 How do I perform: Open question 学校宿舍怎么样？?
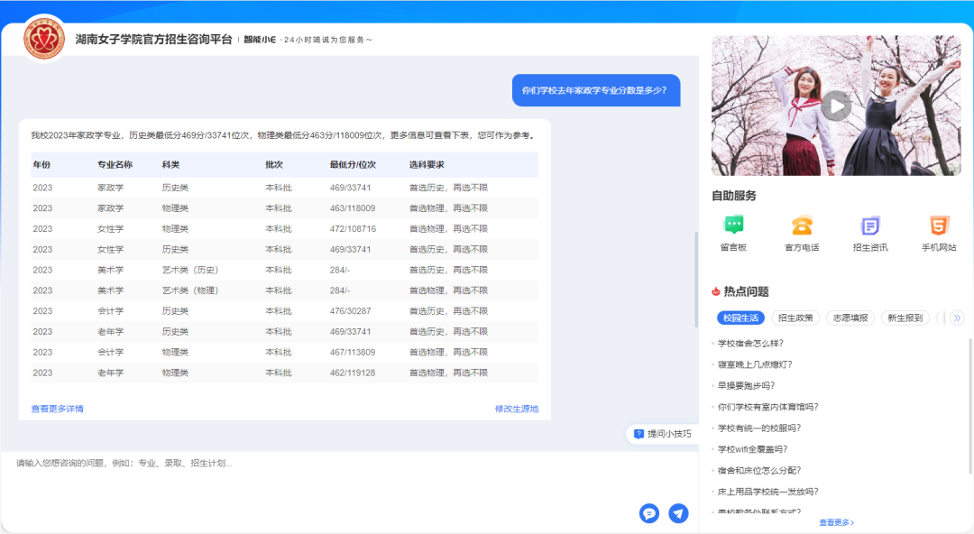coord(750,344)
